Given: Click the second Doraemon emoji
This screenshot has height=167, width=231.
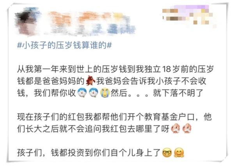Looking at the screenshot, I should [94, 93].
